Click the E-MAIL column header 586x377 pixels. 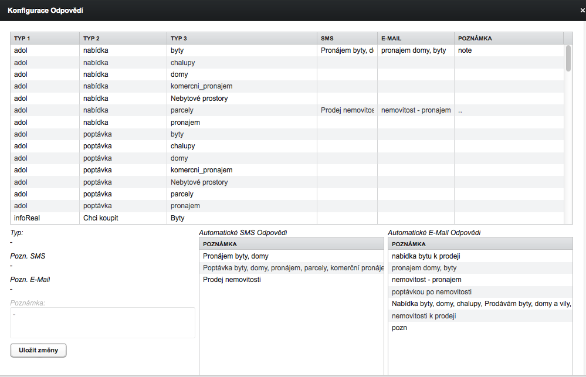(416, 38)
